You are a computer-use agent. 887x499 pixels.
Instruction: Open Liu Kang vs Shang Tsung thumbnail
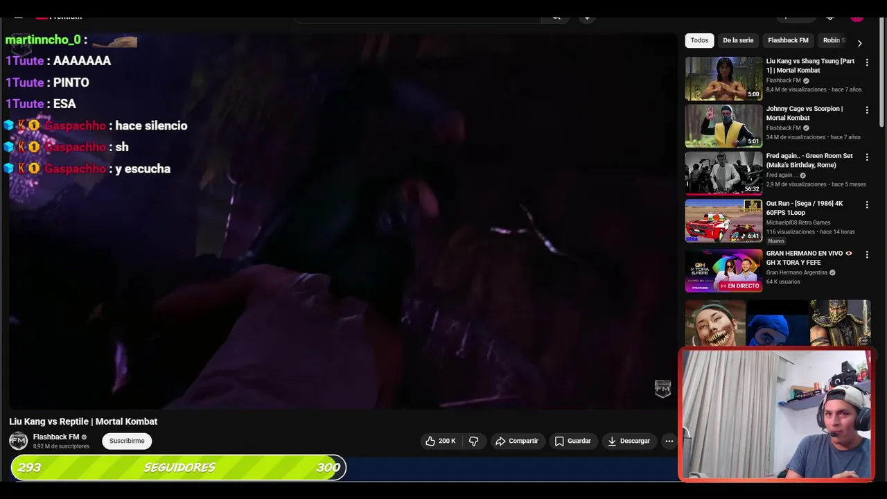click(723, 78)
